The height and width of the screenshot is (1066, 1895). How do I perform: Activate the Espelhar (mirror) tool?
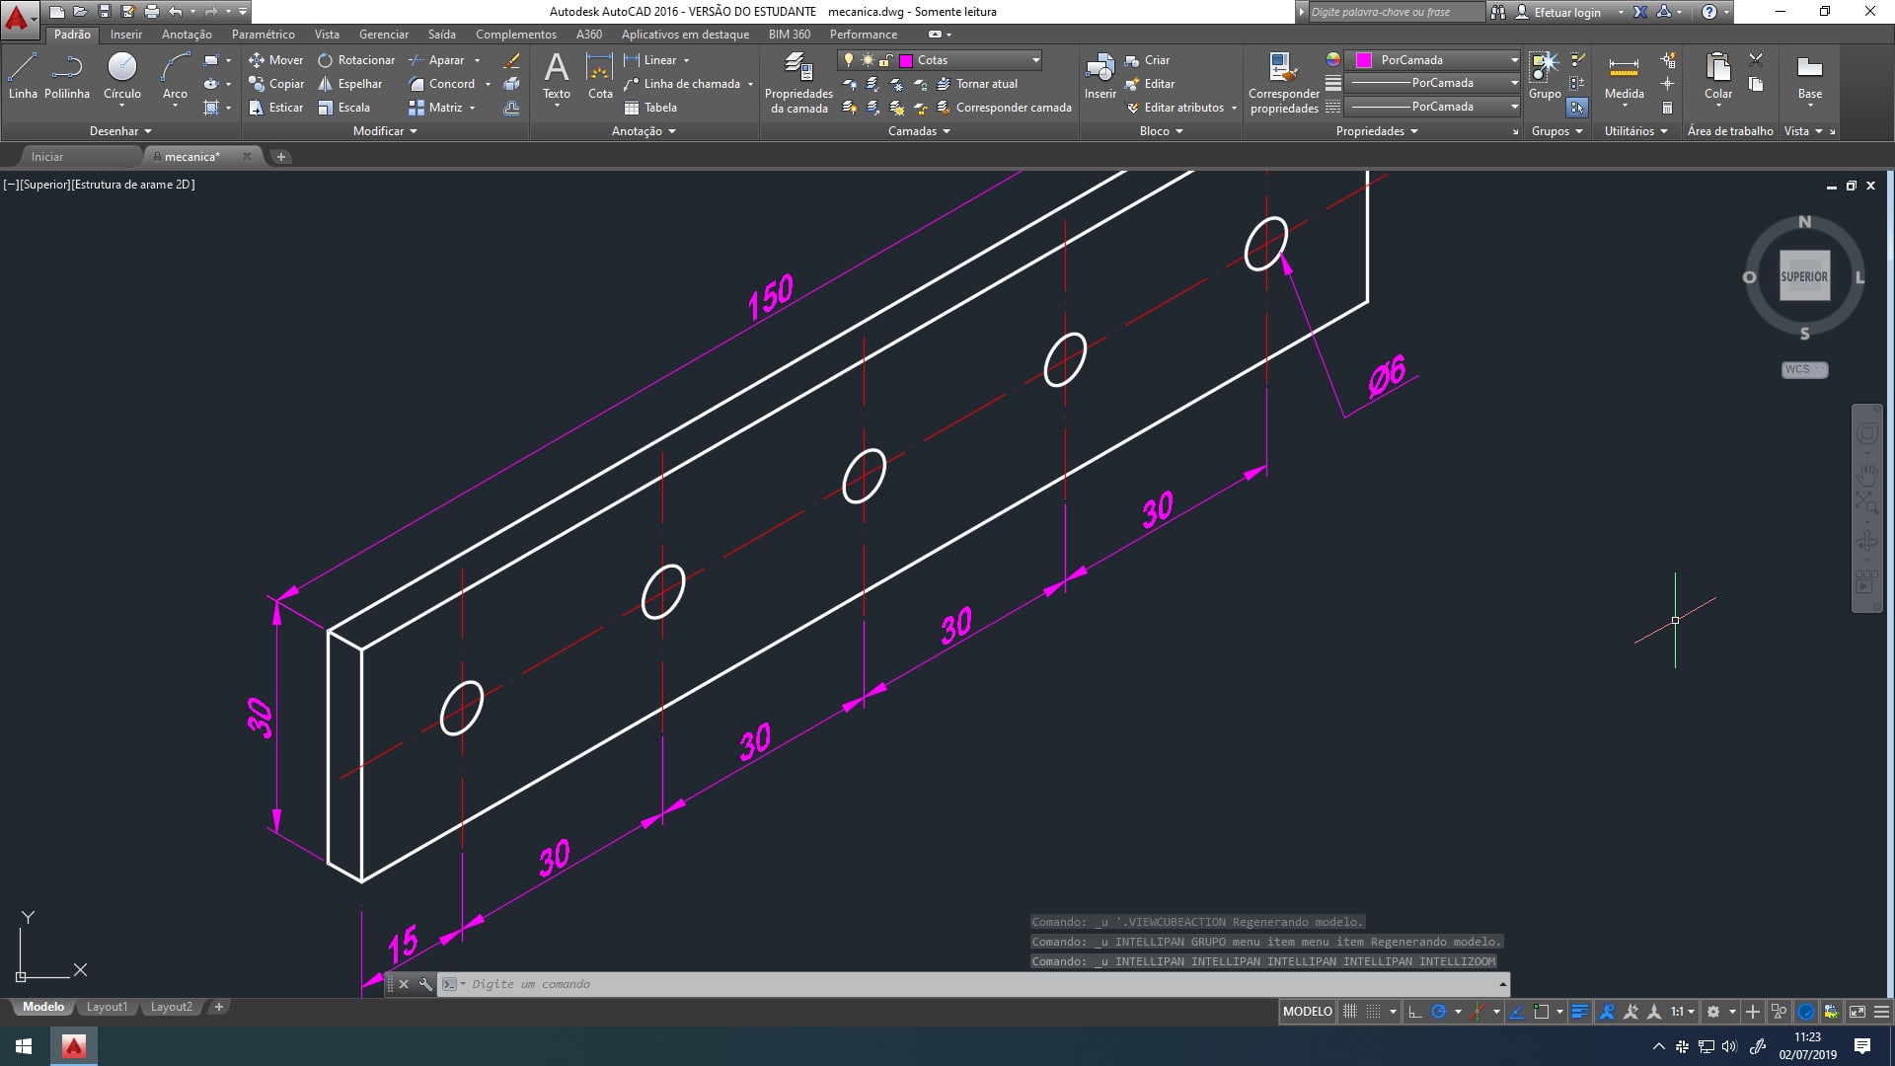click(x=349, y=84)
